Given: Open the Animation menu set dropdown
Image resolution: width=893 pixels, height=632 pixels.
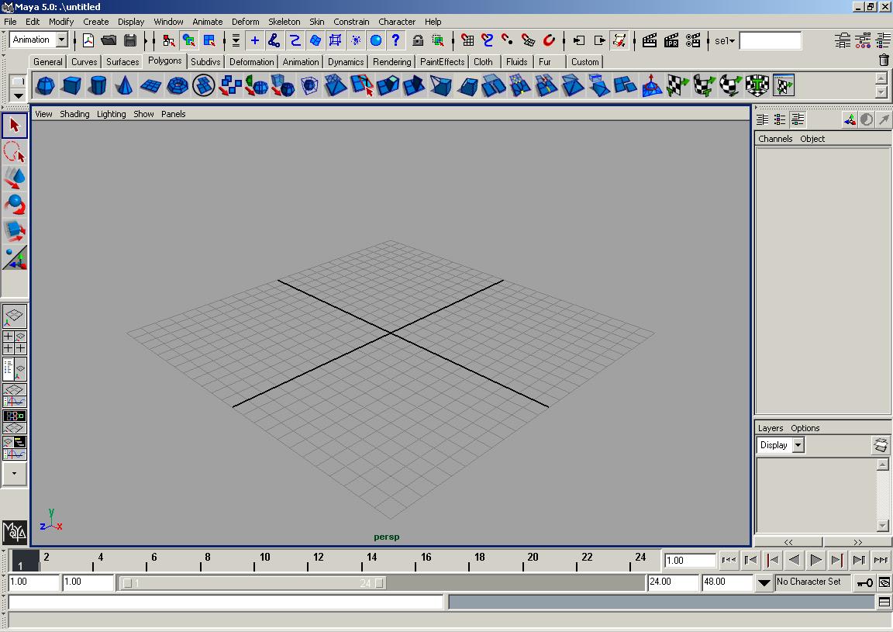Looking at the screenshot, I should click(x=61, y=40).
